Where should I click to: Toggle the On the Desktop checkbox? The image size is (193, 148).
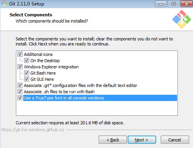coord(26,61)
